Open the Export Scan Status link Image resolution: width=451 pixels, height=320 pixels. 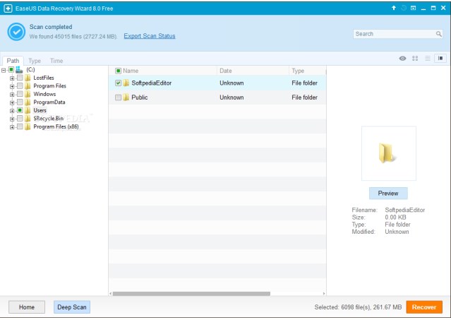tap(150, 36)
